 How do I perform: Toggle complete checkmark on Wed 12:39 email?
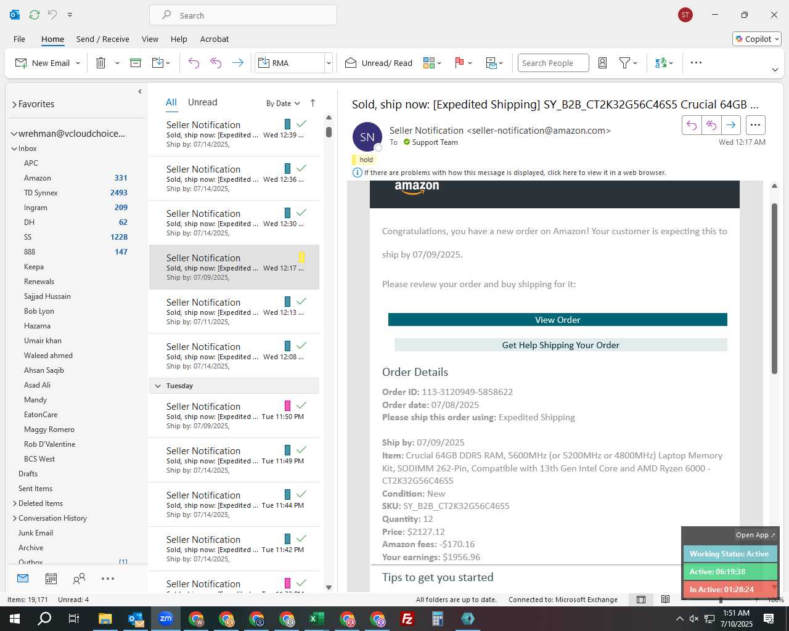point(301,124)
